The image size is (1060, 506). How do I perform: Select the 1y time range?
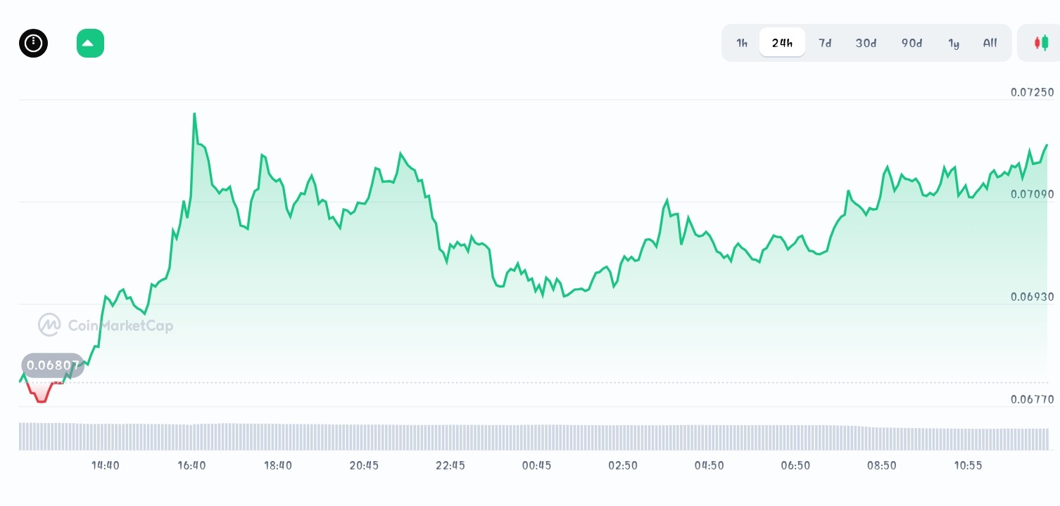coord(954,43)
